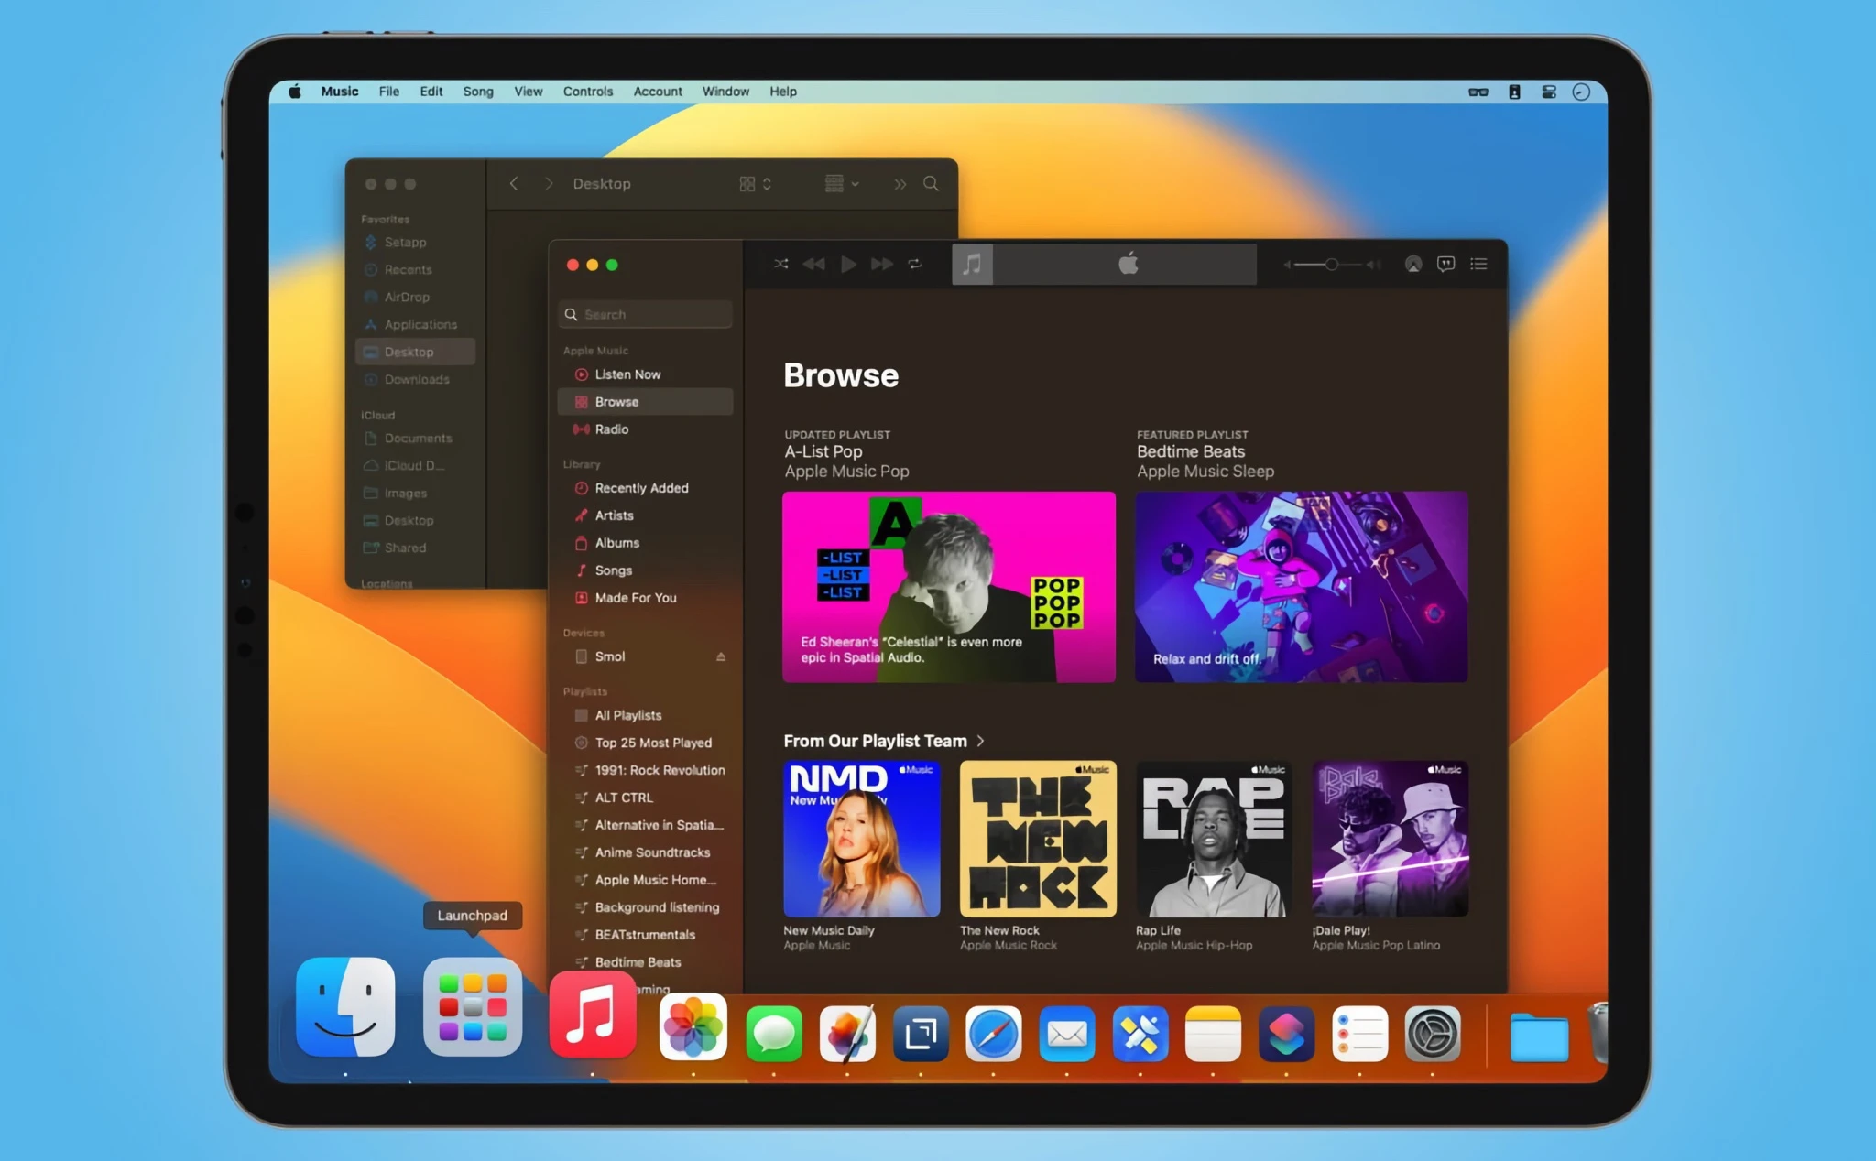Open Photos app from the Dock
The image size is (1876, 1161).
pyautogui.click(x=693, y=1028)
